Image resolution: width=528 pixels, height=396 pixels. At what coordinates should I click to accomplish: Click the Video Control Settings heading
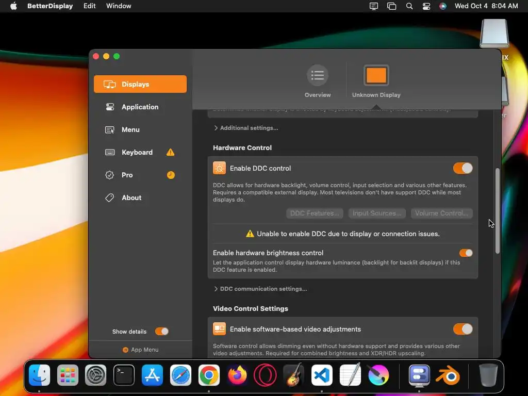pos(251,309)
